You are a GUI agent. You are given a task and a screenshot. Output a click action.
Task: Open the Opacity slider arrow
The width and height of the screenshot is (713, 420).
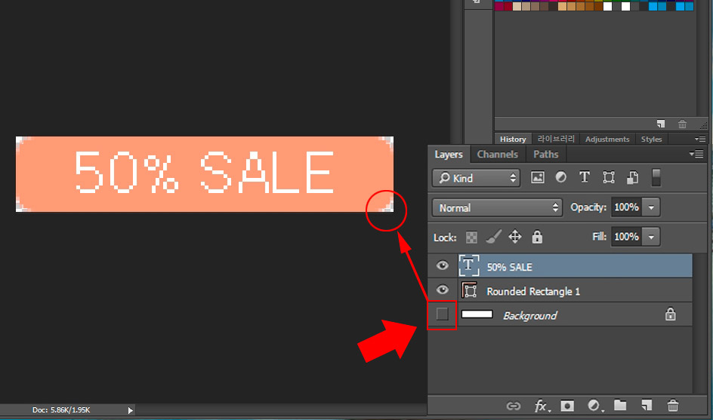pyautogui.click(x=651, y=207)
